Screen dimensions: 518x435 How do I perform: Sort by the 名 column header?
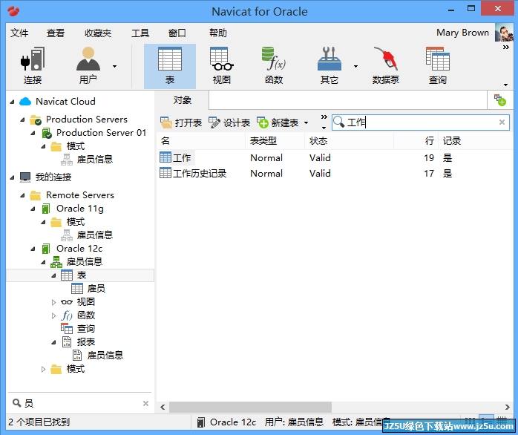point(201,141)
